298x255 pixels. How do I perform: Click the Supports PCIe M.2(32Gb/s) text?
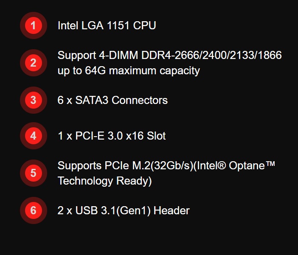[125, 166]
